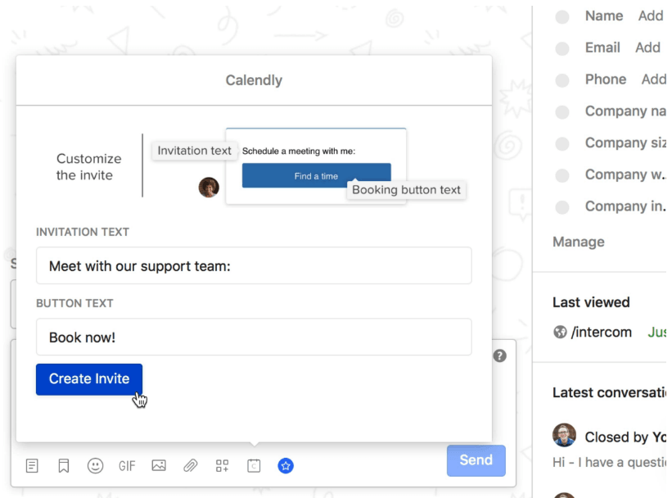Focus the Invitation Text input field
672x498 pixels.
pyautogui.click(x=254, y=265)
